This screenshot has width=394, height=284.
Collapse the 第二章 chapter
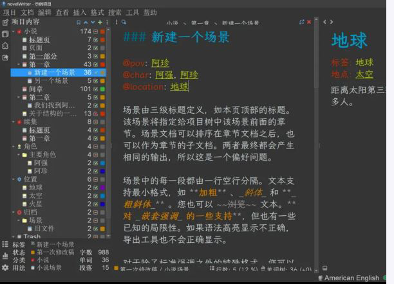[19, 97]
